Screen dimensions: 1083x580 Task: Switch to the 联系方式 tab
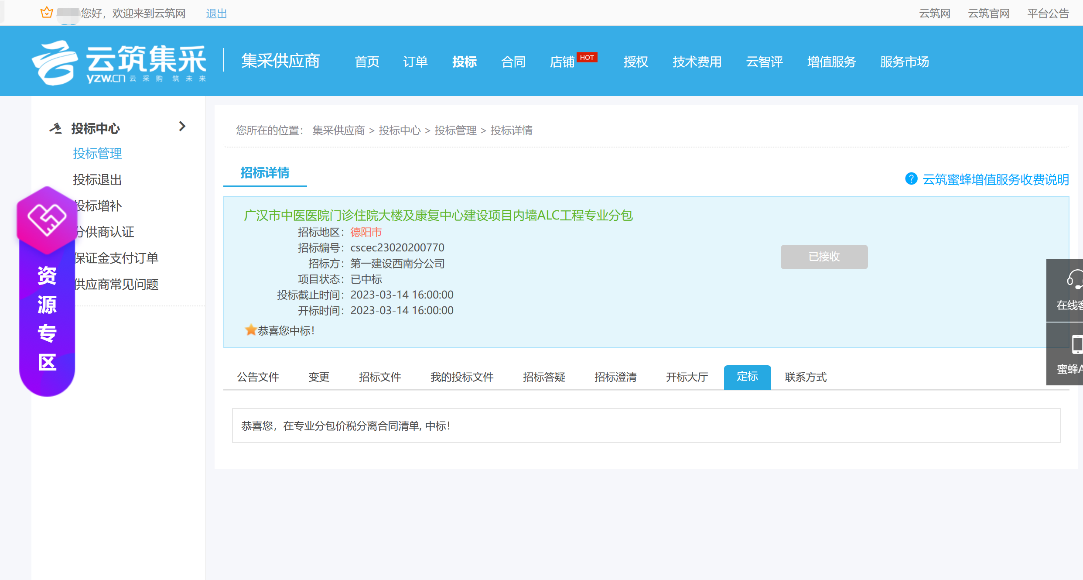pyautogui.click(x=806, y=377)
